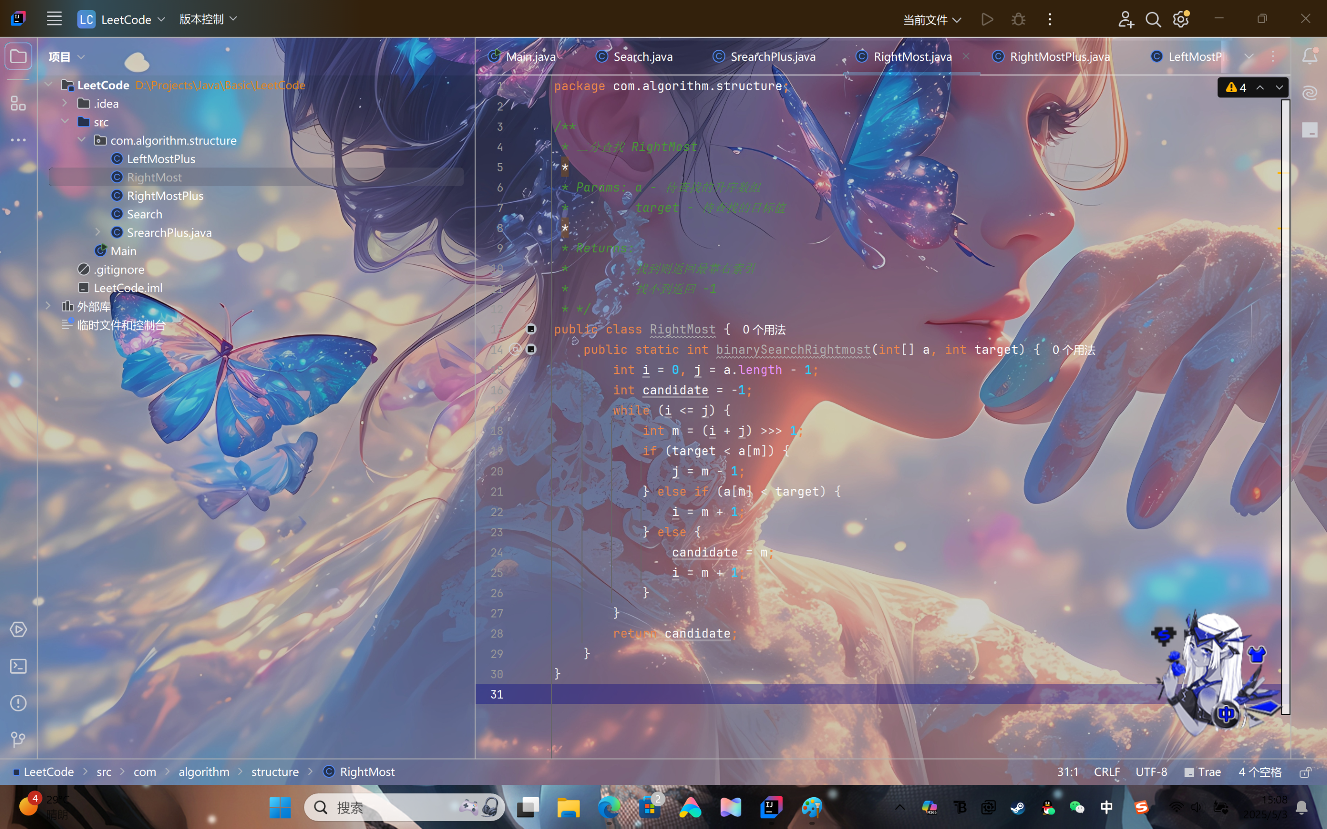Run the current file
The height and width of the screenshot is (829, 1327).
click(987, 19)
